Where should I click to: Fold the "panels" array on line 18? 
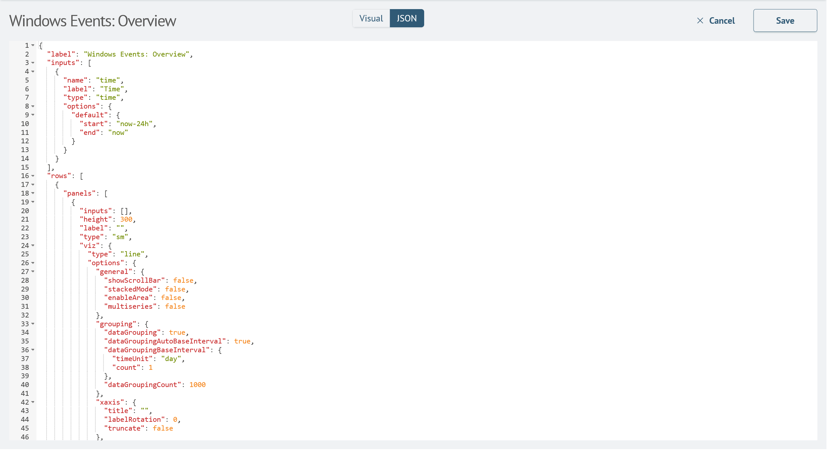(x=33, y=193)
